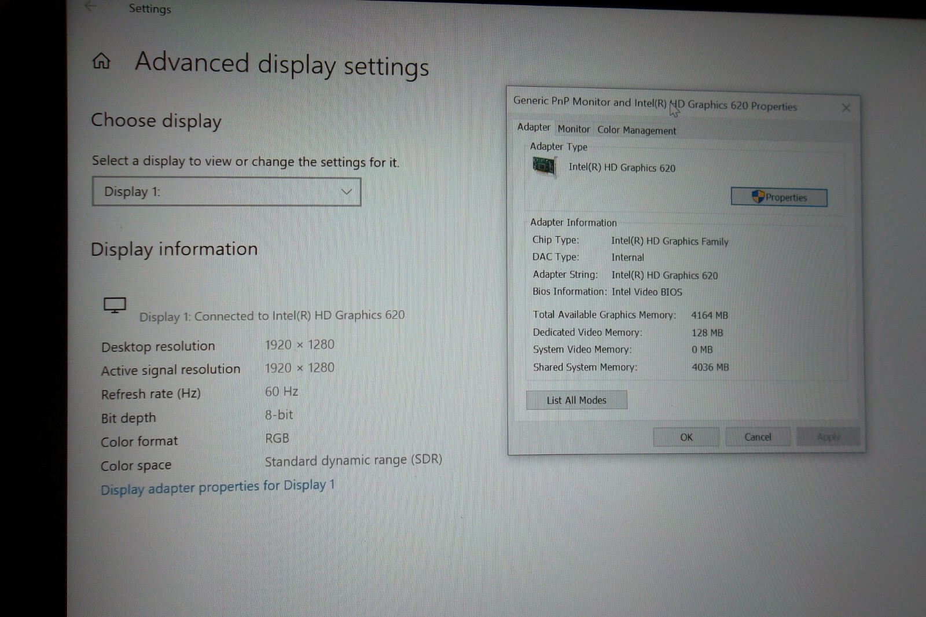The width and height of the screenshot is (926, 617).
Task: Click the greyed-out Apply button
Action: coord(828,437)
